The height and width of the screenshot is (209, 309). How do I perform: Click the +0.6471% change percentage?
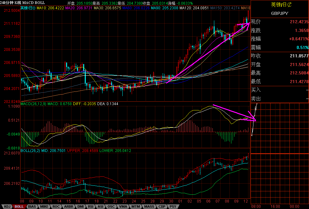tap(299, 39)
